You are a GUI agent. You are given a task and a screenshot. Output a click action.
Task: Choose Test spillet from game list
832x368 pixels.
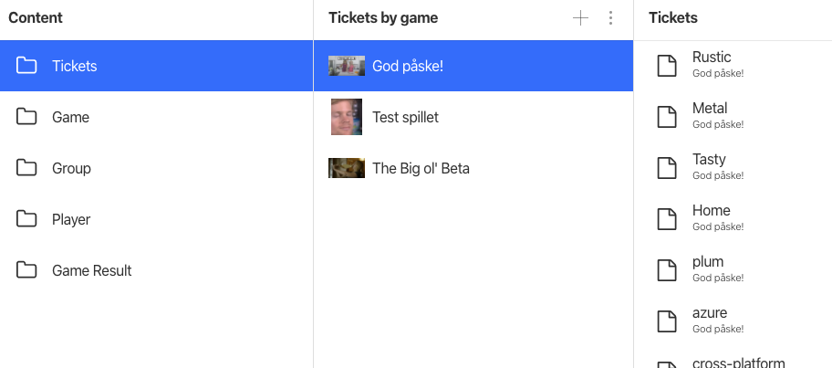(405, 117)
